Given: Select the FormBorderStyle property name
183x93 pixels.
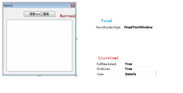Looking at the screenshot, I should [108, 27].
